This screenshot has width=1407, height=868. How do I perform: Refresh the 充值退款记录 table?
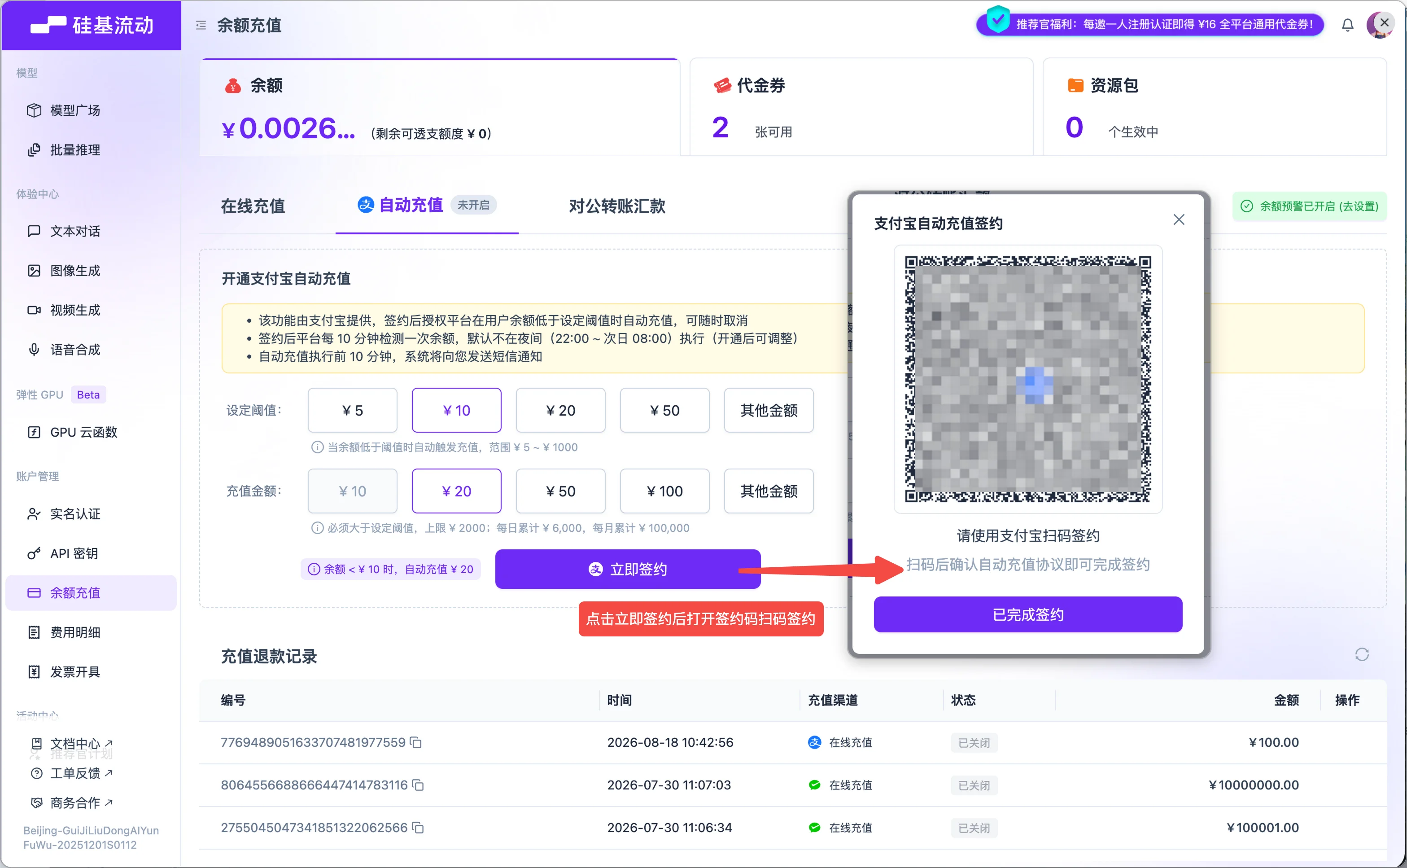pos(1362,654)
